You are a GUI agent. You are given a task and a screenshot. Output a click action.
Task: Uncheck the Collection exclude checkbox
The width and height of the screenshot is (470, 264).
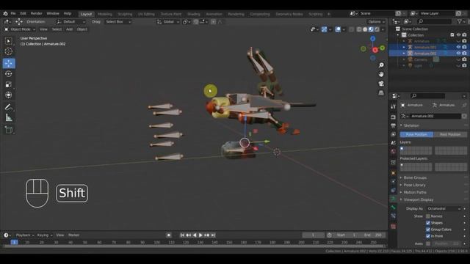pyautogui.click(x=452, y=35)
